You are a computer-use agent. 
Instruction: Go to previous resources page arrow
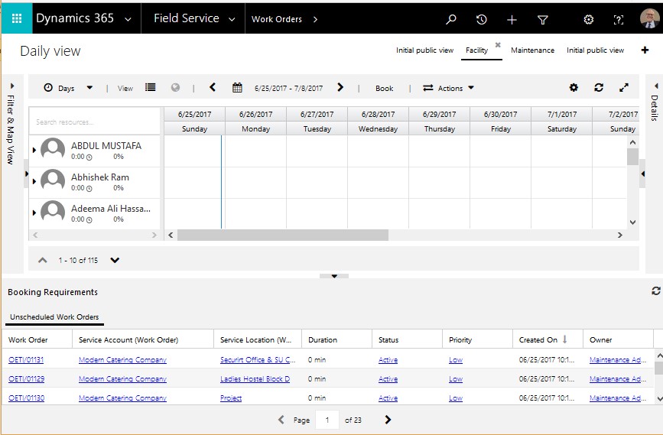pyautogui.click(x=42, y=260)
